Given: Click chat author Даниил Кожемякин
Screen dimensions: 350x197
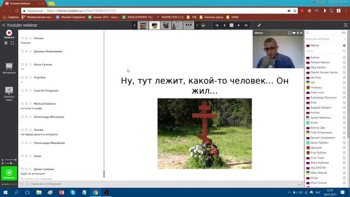Looking at the screenshot, I should pos(48,51).
